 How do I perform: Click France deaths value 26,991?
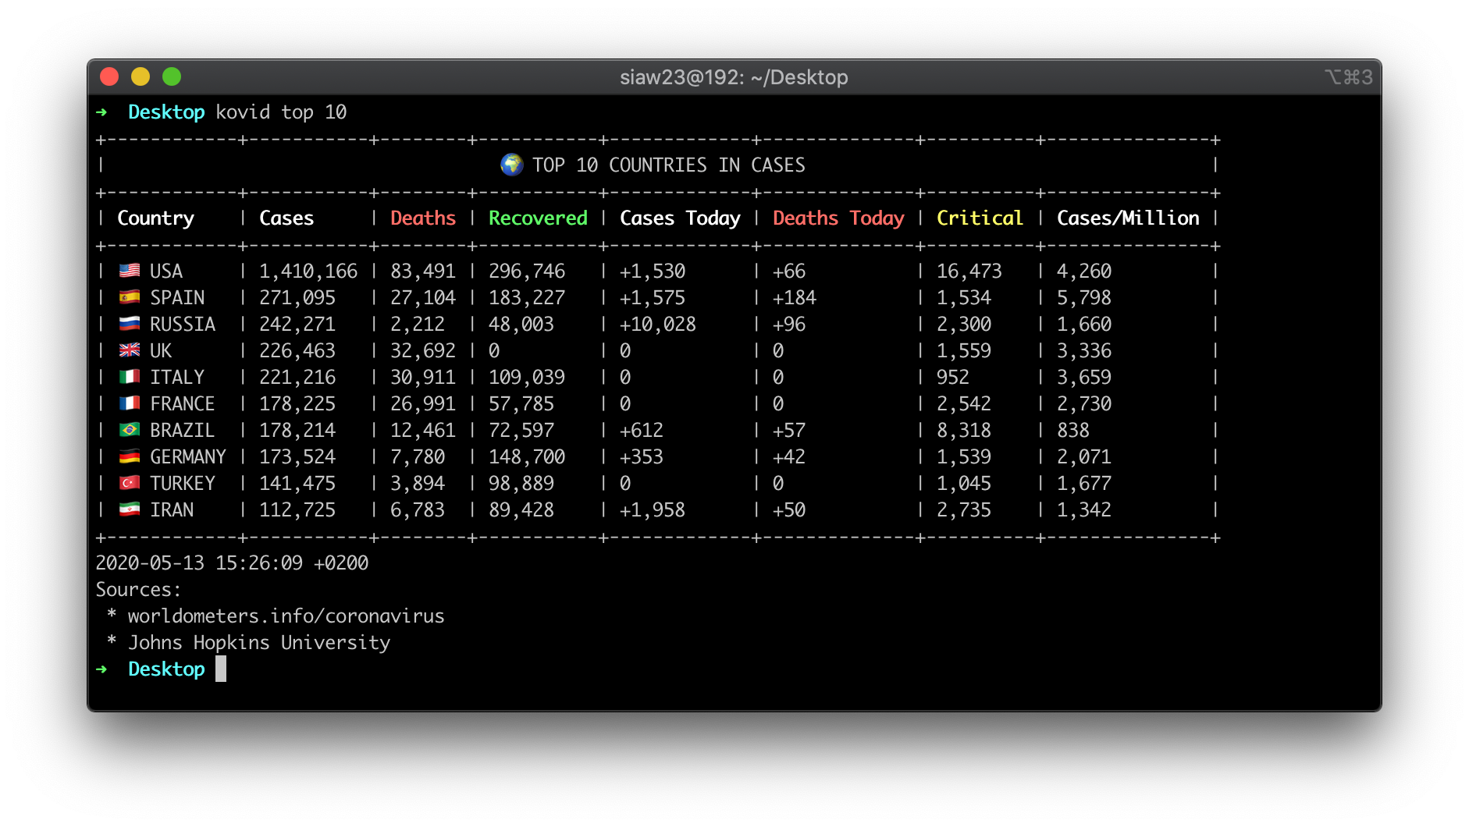[x=423, y=404]
